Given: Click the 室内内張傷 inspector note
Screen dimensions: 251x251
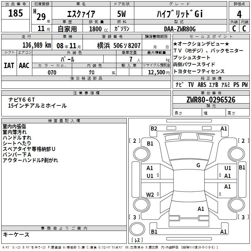Looking at the screenshot, I should [14, 126].
